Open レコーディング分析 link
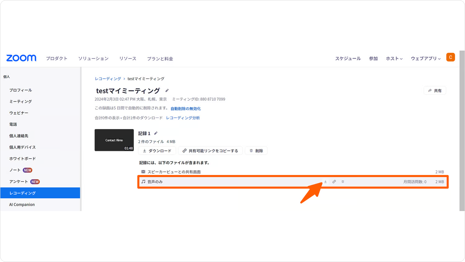Image resolution: width=465 pixels, height=262 pixels. click(x=183, y=118)
